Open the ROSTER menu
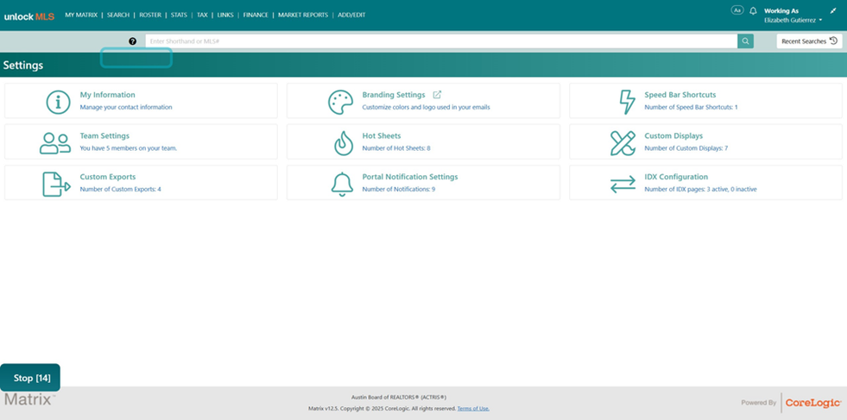The width and height of the screenshot is (847, 420). click(150, 16)
